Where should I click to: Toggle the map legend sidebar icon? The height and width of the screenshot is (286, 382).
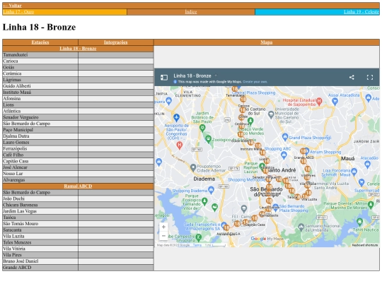164,78
